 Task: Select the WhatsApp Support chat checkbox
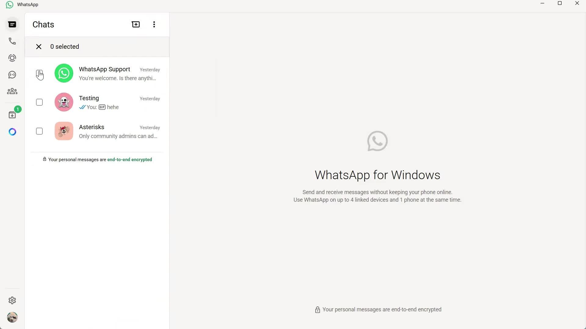[x=39, y=73]
